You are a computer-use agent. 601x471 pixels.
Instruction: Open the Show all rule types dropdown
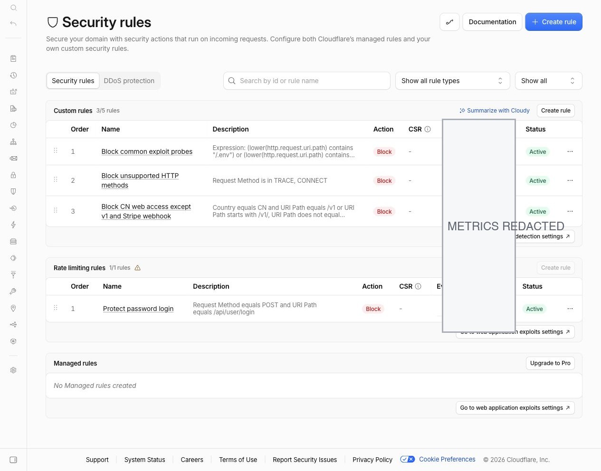coord(452,81)
